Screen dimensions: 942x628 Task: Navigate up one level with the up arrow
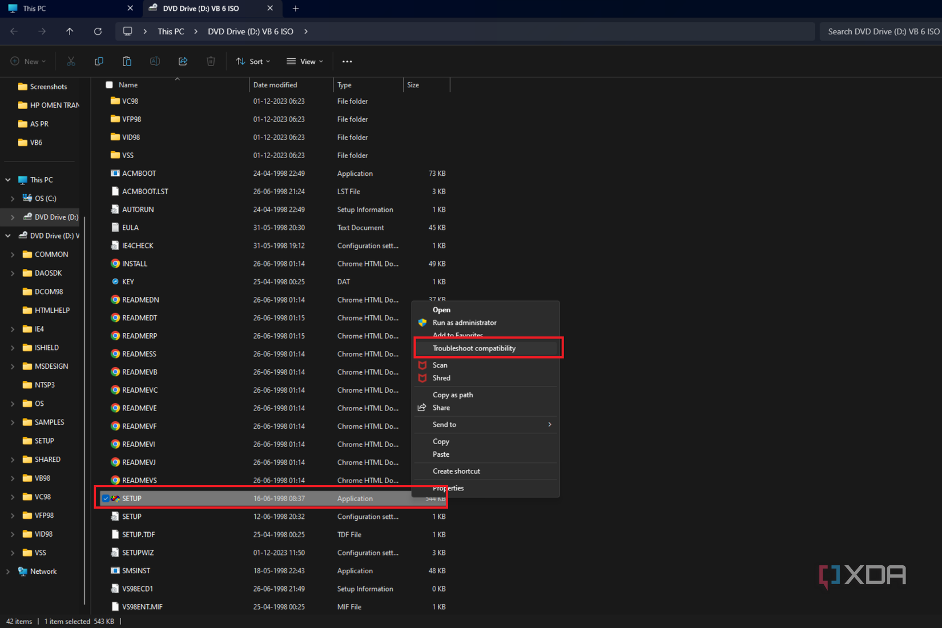pos(70,31)
